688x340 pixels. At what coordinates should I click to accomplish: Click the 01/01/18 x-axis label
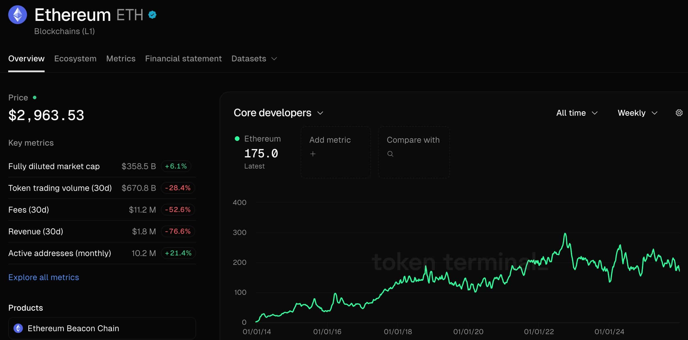398,332
